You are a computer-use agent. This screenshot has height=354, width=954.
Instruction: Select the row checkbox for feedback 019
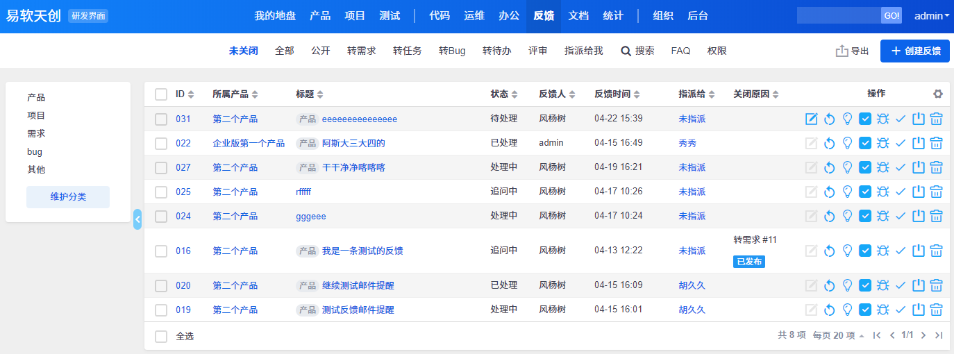tap(161, 310)
